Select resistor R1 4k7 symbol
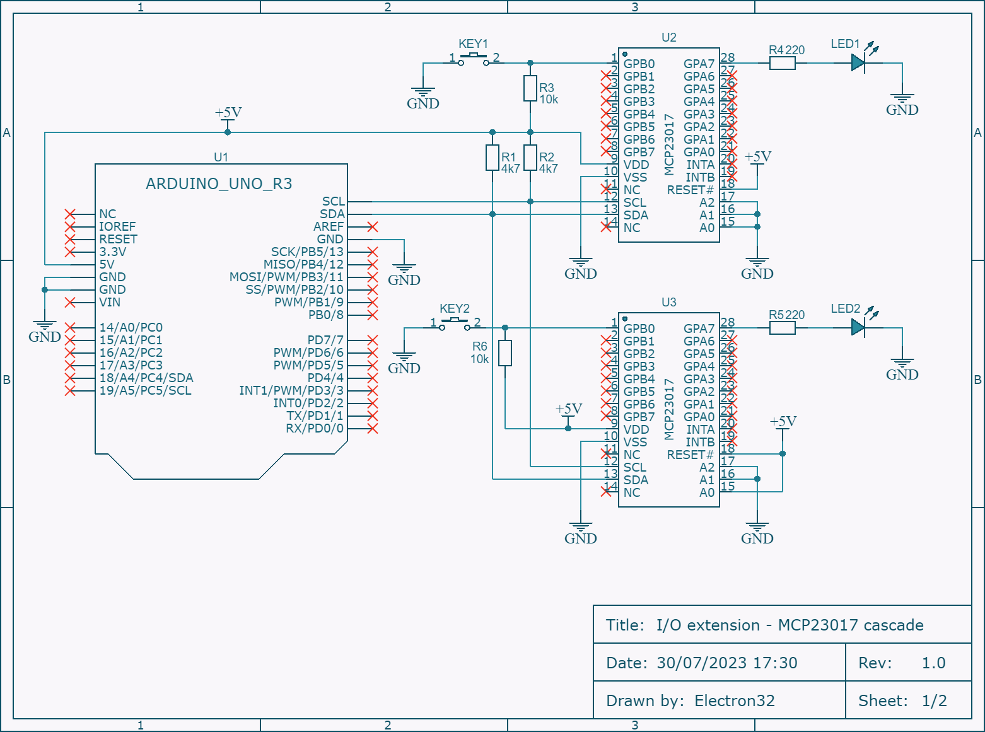 click(x=492, y=158)
